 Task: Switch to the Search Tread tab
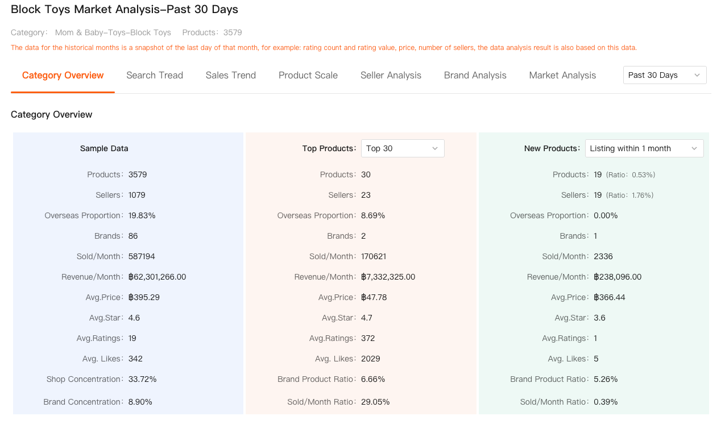(155, 75)
